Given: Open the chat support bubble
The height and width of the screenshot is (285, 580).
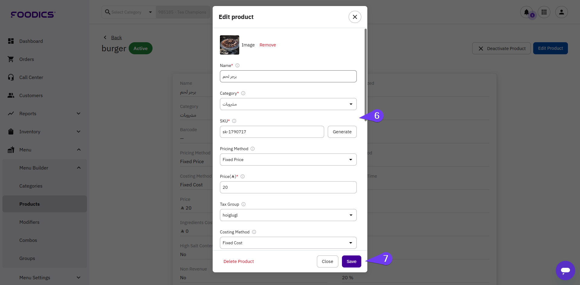Looking at the screenshot, I should (565, 270).
